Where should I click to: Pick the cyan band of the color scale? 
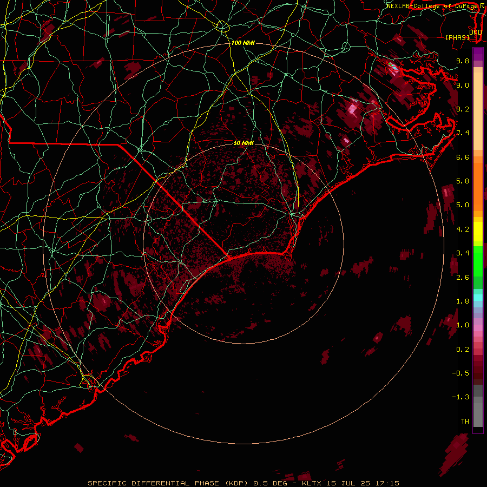point(478,298)
